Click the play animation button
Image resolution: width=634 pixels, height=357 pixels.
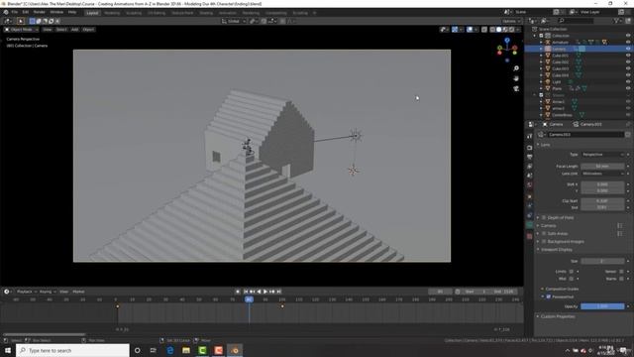265,292
